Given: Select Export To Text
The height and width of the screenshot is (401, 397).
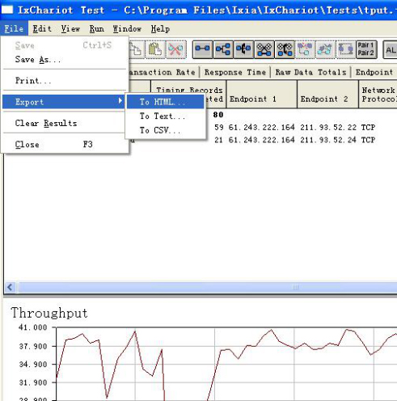Looking at the screenshot, I should pos(165,116).
